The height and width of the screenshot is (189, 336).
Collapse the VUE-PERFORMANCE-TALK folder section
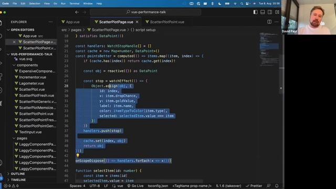[x=8, y=54]
